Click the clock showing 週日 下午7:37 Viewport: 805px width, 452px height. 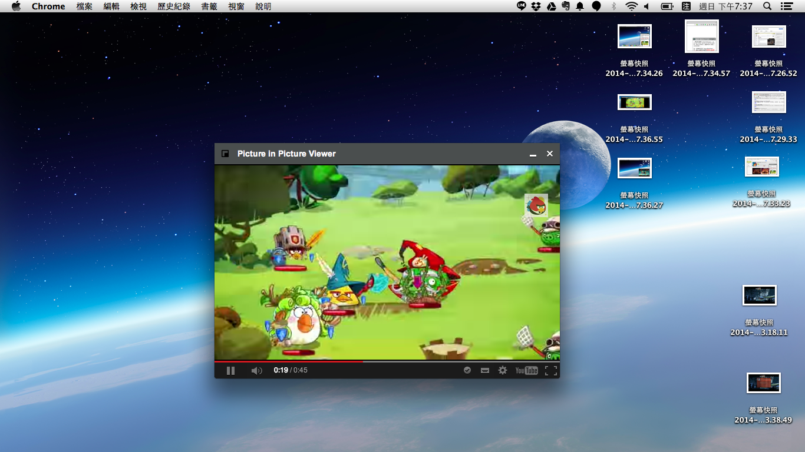725,6
